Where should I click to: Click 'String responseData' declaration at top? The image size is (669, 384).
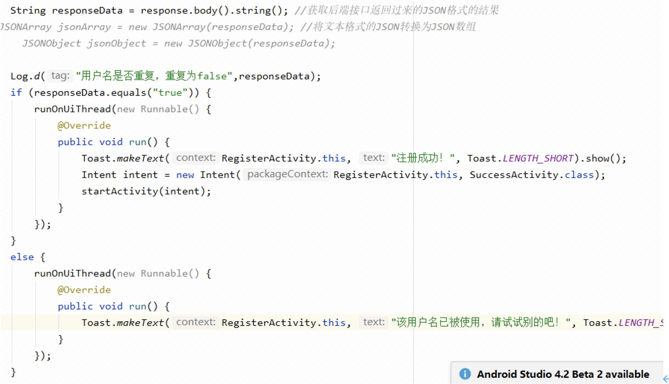click(66, 11)
